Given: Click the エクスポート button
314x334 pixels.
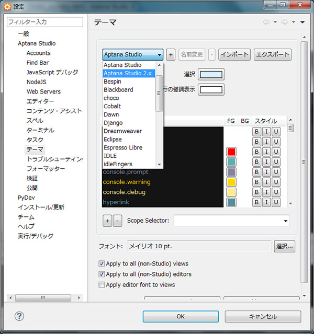Looking at the screenshot, I should [x=273, y=54].
